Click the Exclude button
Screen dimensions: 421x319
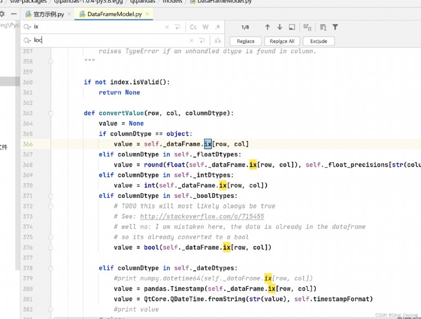tap(319, 41)
